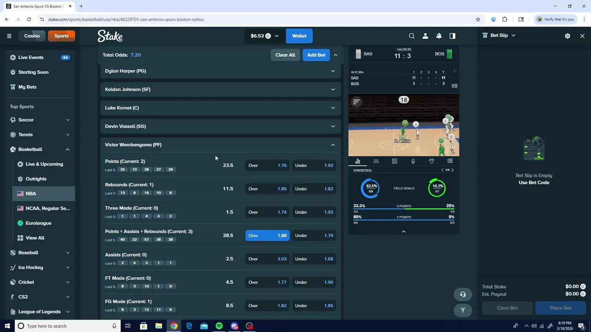Expand Dylan Harper (PG) props
The width and height of the screenshot is (591, 332).
point(220,71)
